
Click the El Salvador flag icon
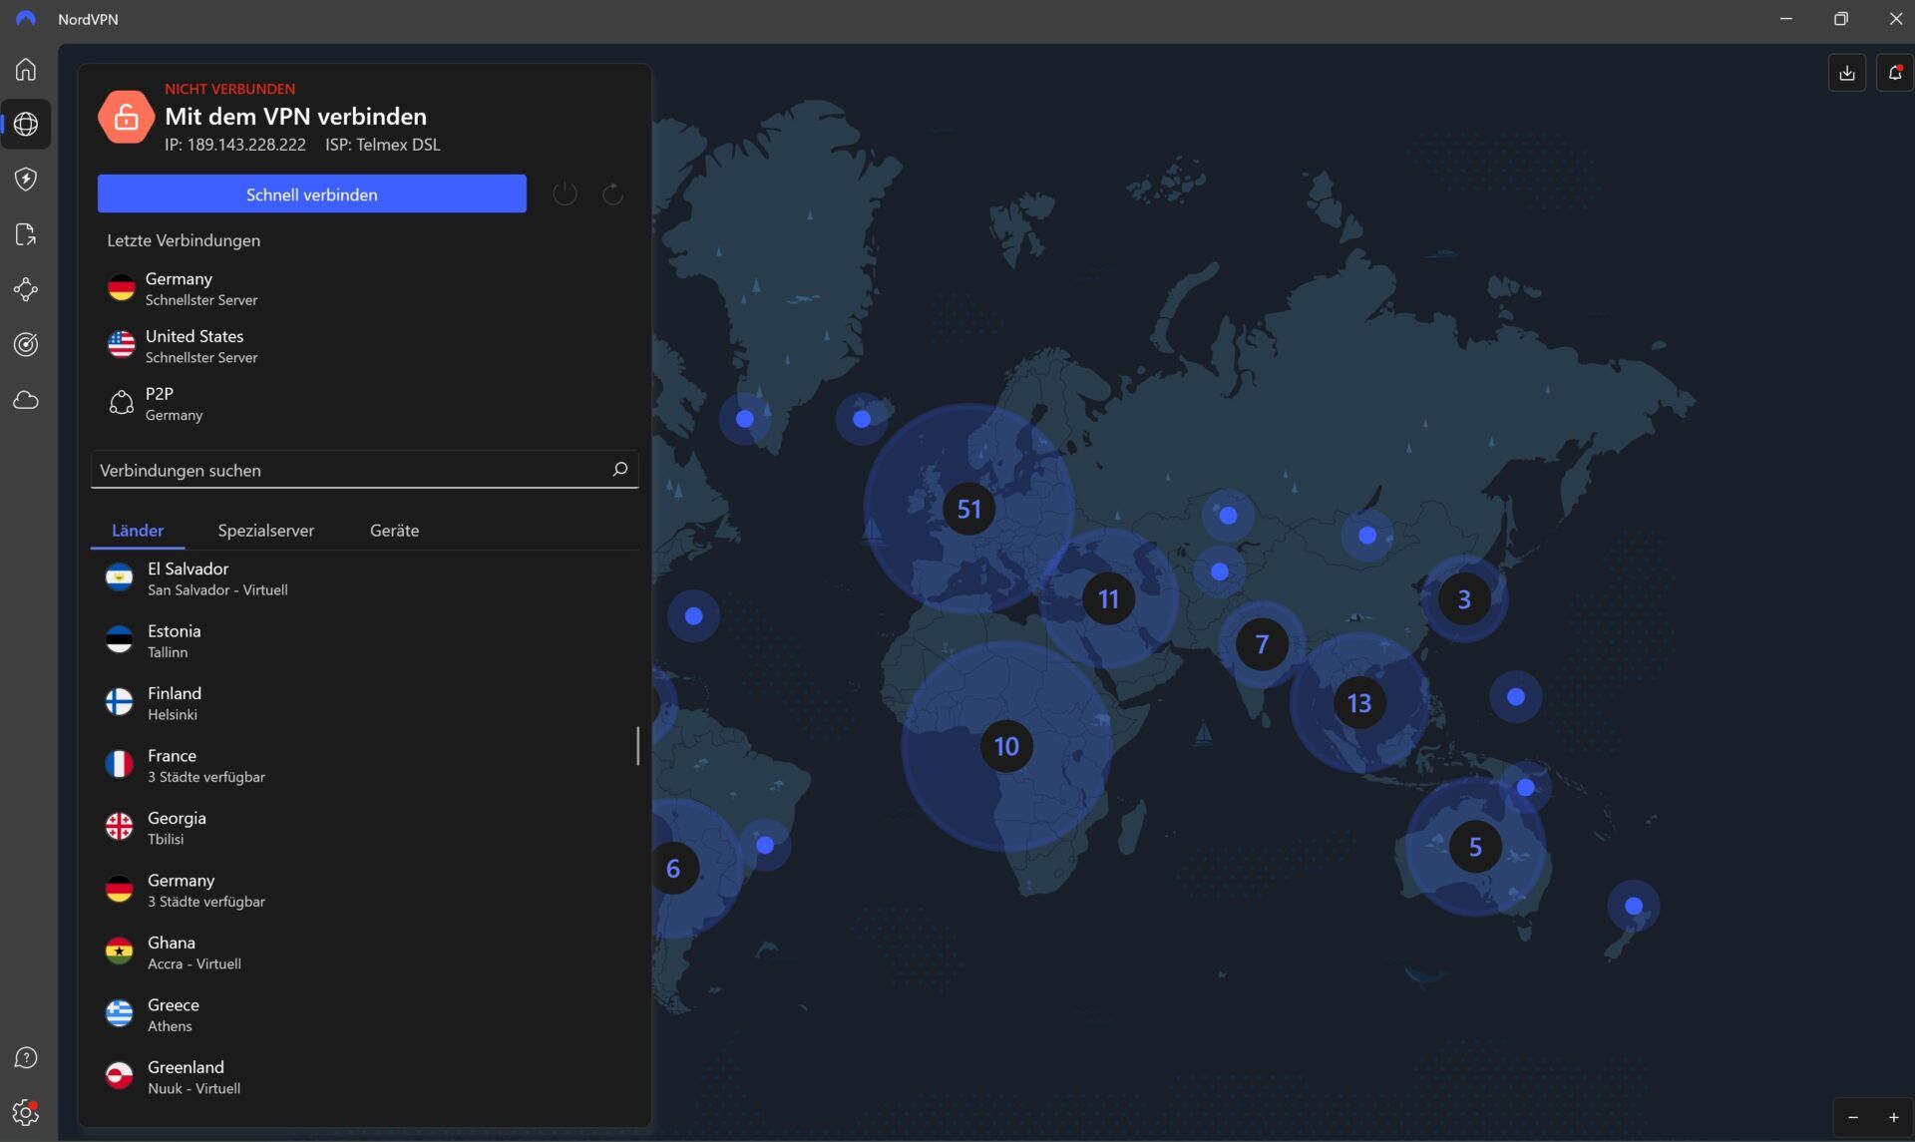[x=119, y=577]
